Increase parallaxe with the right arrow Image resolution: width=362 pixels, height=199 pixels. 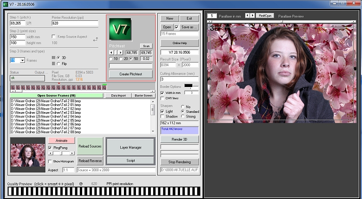[x=252, y=15]
